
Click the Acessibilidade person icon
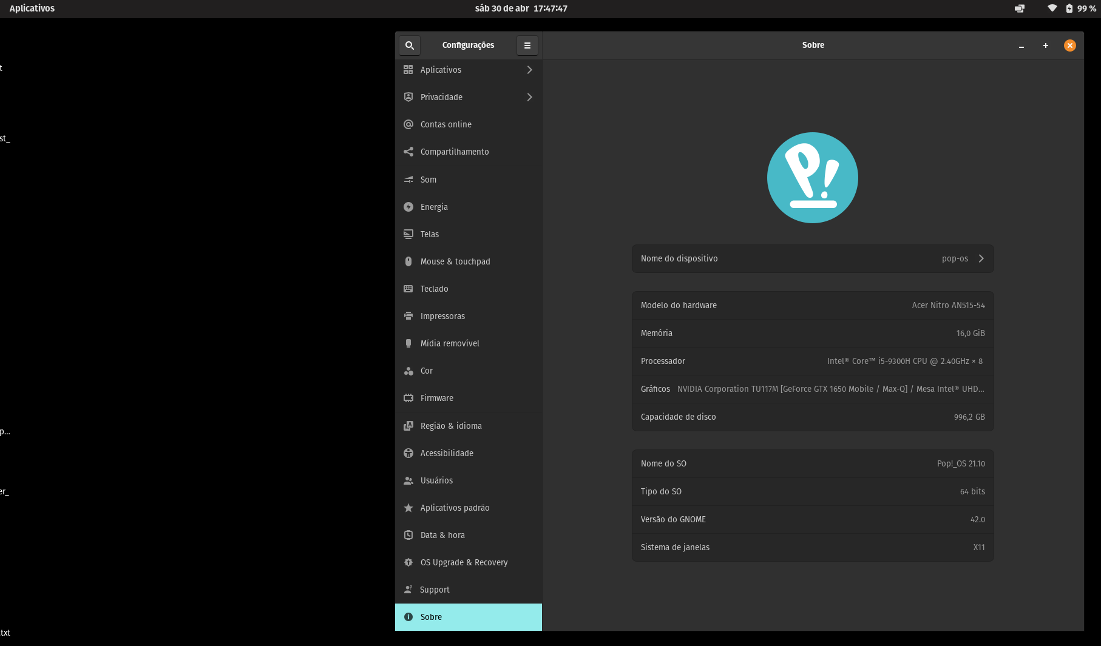408,453
